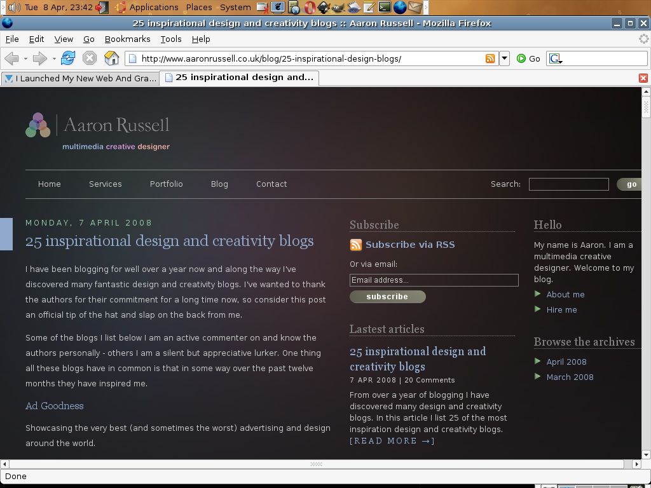Click the green Go button
Viewport: 651px width, 488px height.
528,58
